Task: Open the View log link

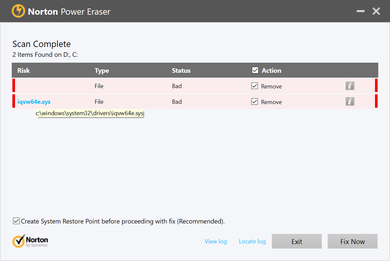Action: click(216, 241)
